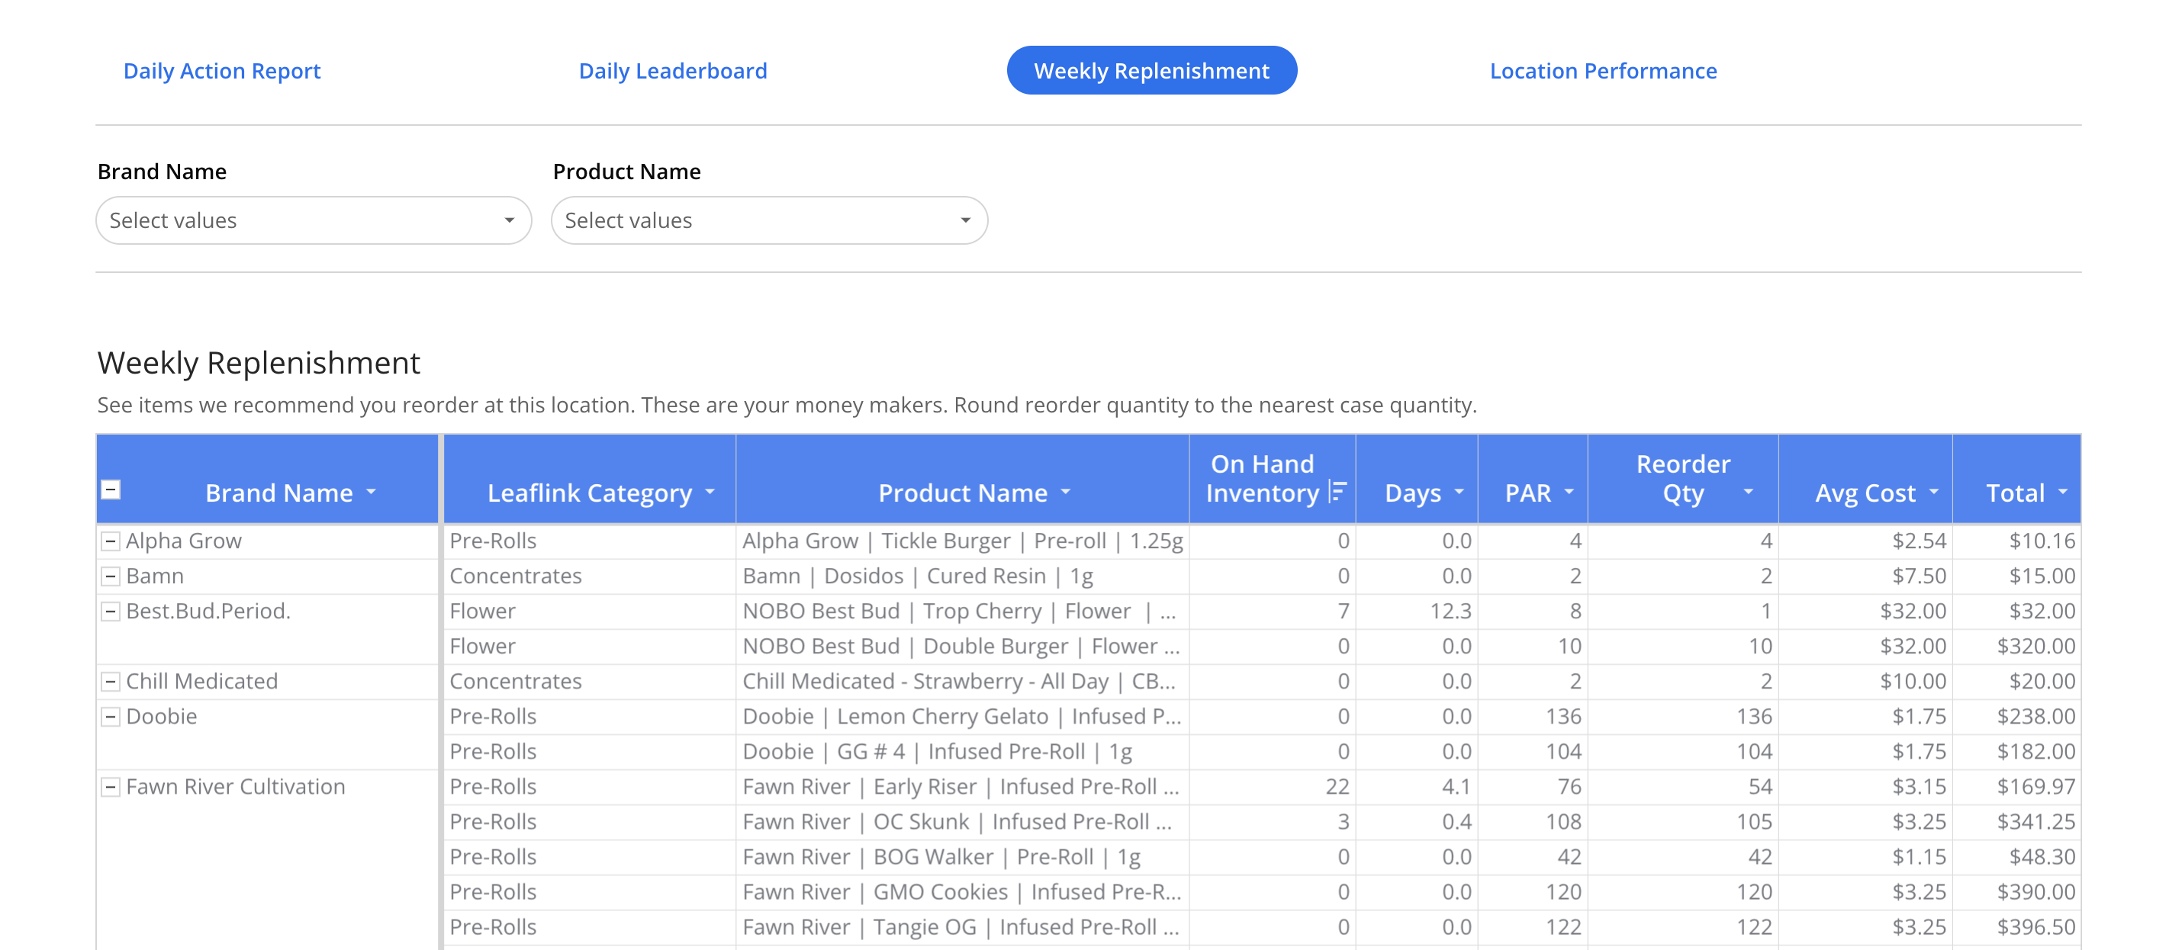2182x950 pixels.
Task: Open Days column menu arrow
Action: click(1459, 492)
